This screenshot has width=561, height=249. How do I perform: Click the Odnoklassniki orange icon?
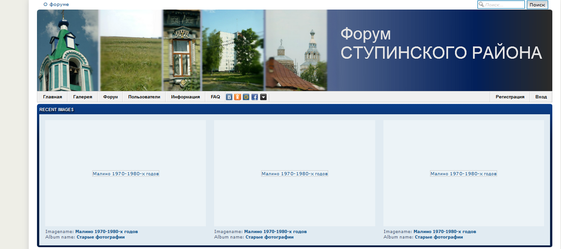click(237, 97)
